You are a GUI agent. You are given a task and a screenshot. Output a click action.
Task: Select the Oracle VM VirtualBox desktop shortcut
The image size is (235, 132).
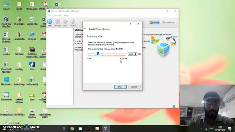click(6, 22)
